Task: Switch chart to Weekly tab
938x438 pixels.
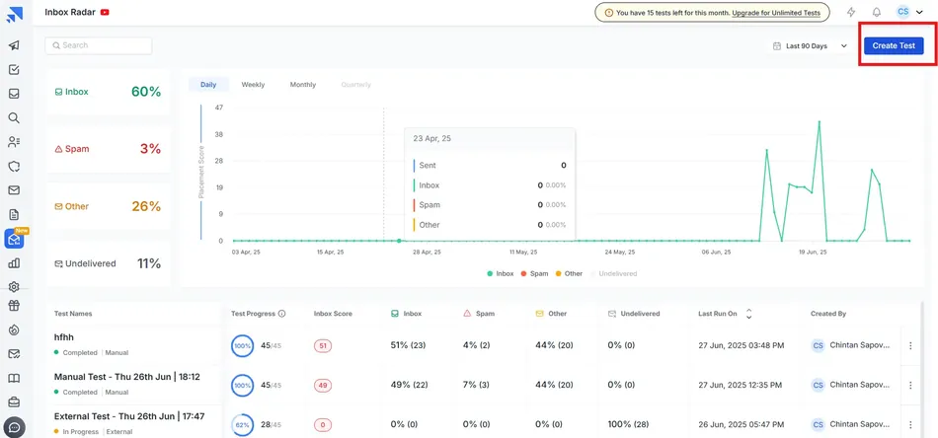Action: (253, 85)
